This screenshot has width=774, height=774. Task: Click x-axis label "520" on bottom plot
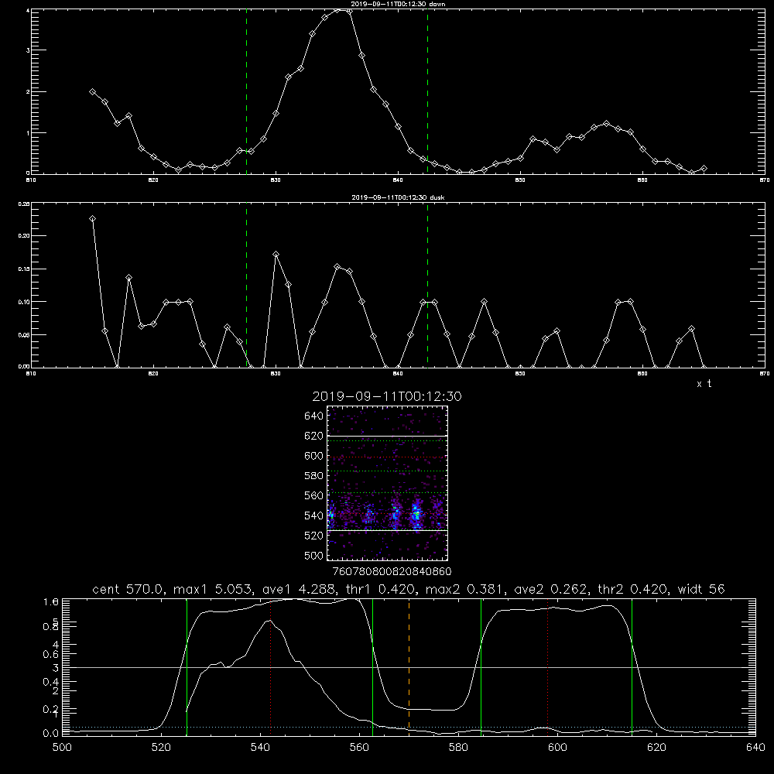pyautogui.click(x=161, y=748)
